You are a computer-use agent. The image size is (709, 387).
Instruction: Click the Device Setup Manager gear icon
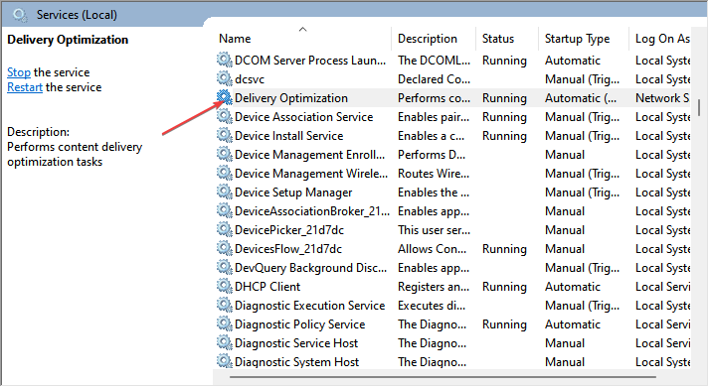tap(225, 193)
